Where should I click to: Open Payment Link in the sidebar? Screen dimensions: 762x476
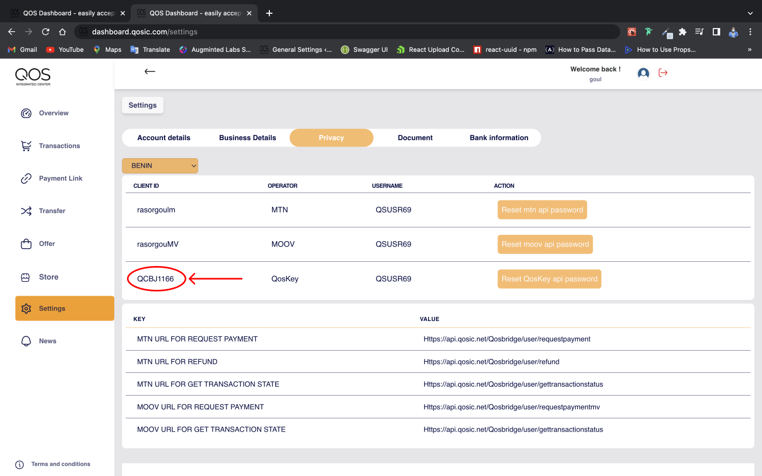click(60, 179)
